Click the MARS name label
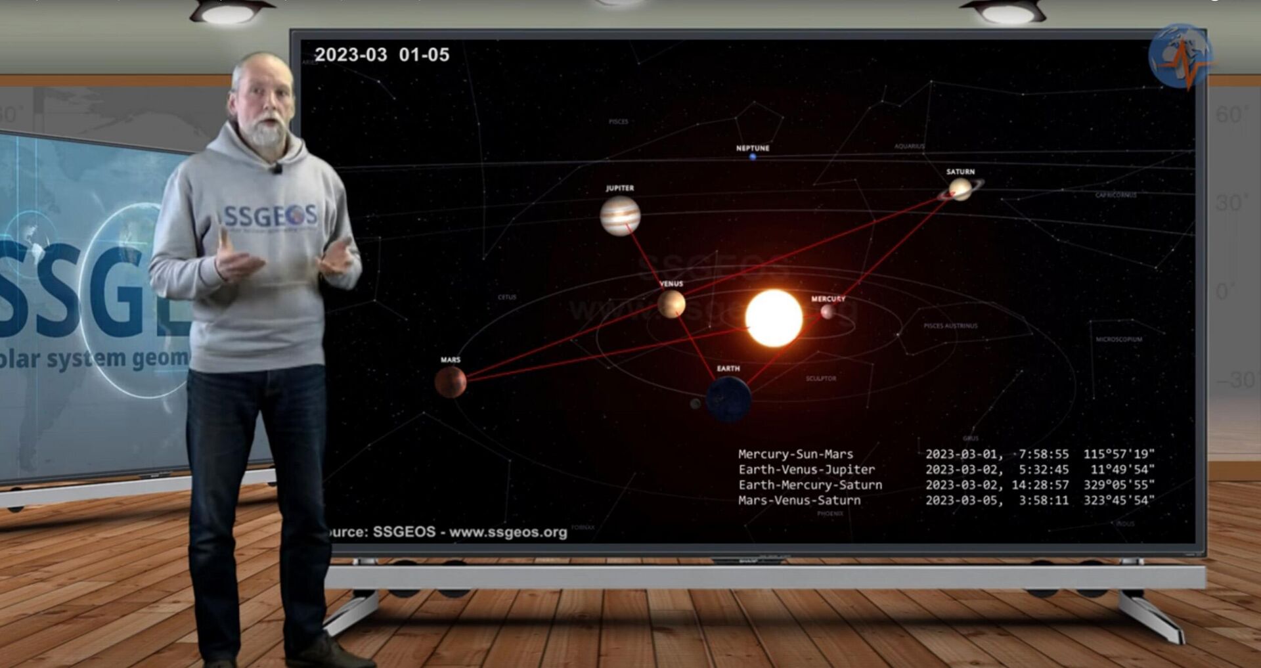The width and height of the screenshot is (1261, 668). tap(451, 360)
